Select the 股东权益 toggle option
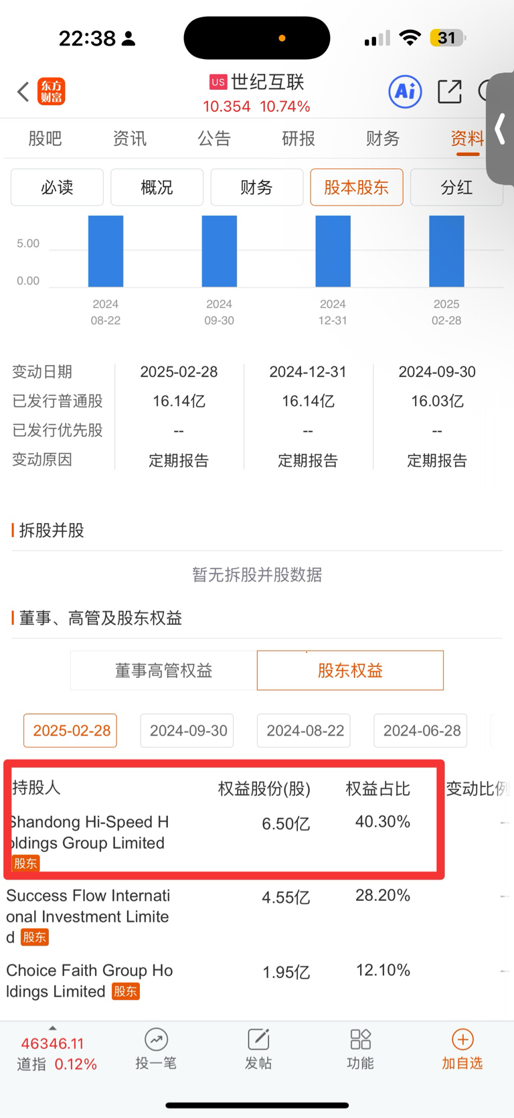 [x=350, y=671]
